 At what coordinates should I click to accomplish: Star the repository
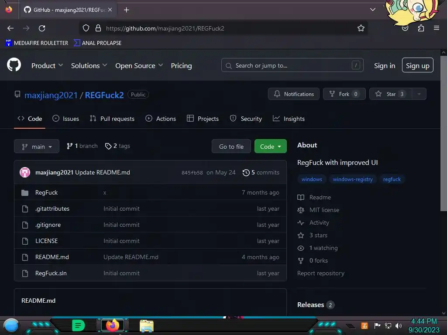click(x=391, y=94)
